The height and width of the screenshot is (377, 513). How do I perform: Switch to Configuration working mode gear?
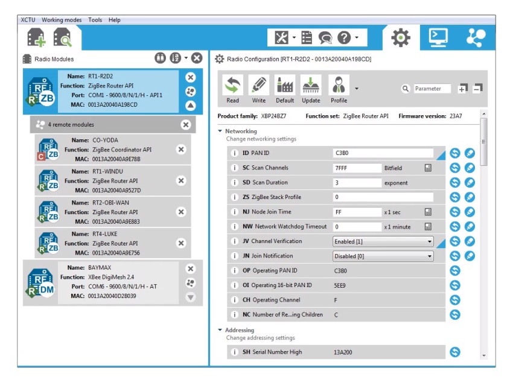click(401, 38)
